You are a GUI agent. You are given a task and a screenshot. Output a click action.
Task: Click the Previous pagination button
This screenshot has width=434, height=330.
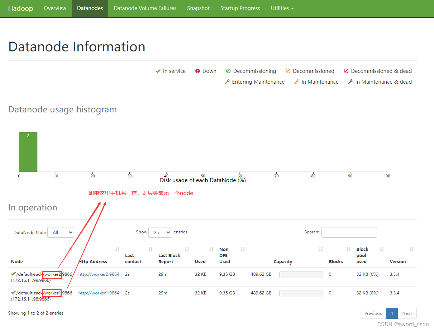[x=373, y=313]
